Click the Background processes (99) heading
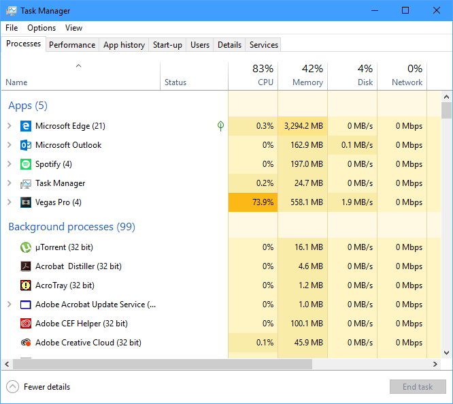Image resolution: width=453 pixels, height=404 pixels. pyautogui.click(x=71, y=227)
